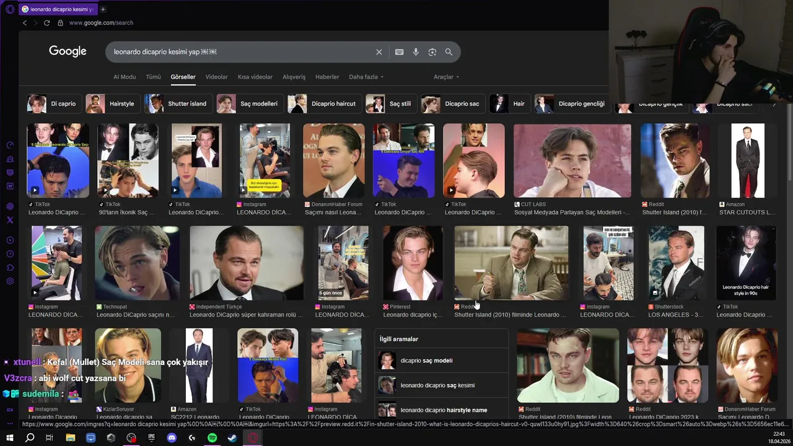
Task: Open extensions from the sidebar cube icon
Action: point(10,268)
